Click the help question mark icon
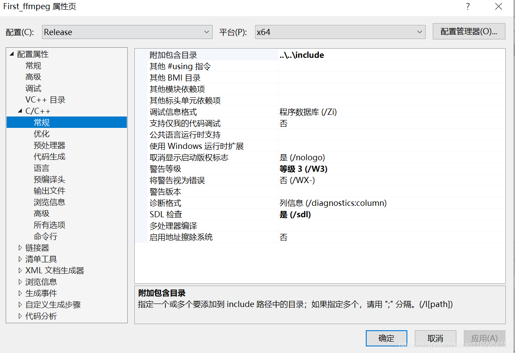Screen dimensions: 515x353 (468, 7)
